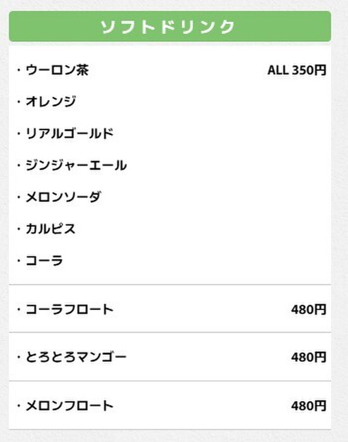Tap ジンジャーエール item
Viewport: 348px width, 442px height.
(76, 165)
